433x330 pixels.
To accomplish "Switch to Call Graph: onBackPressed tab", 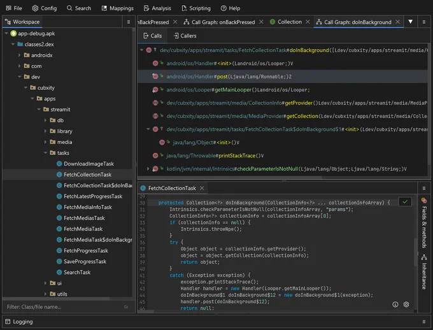I will pyautogui.click(x=219, y=22).
